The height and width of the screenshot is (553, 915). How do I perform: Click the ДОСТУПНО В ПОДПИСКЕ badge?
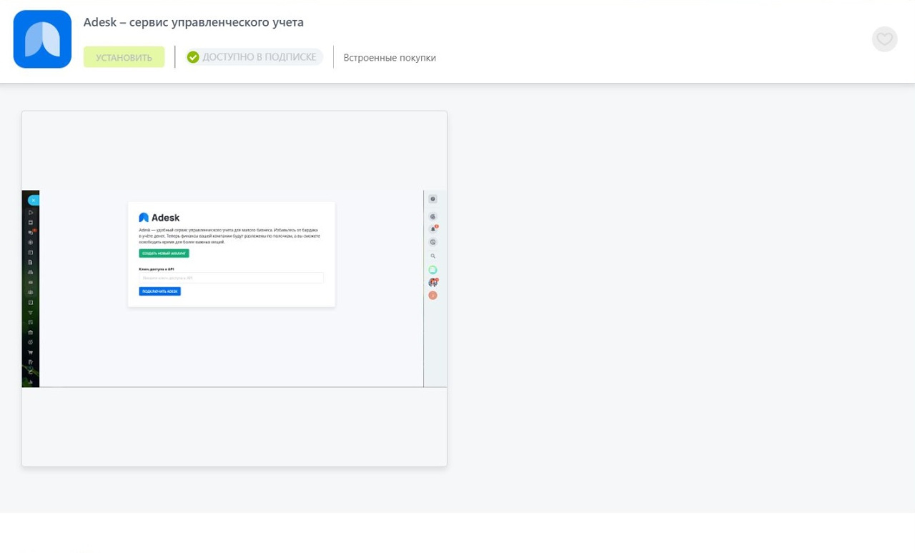pyautogui.click(x=254, y=57)
